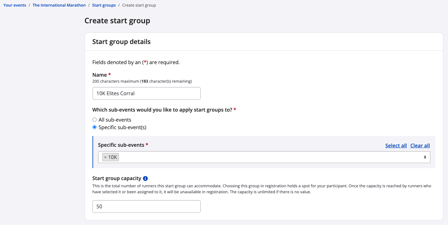Open The International Marathon breadcrumb link
448x225 pixels.
(x=59, y=5)
